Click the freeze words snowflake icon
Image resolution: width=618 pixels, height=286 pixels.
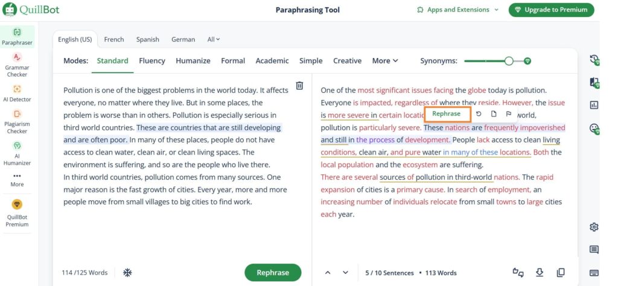127,273
